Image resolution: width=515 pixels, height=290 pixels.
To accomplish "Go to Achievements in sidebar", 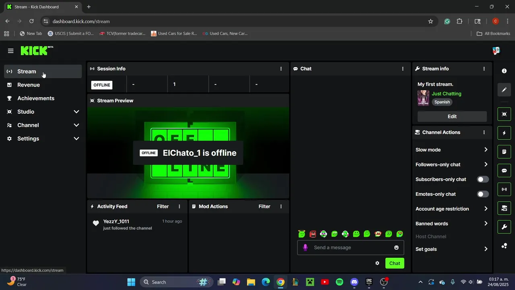I will point(43,98).
